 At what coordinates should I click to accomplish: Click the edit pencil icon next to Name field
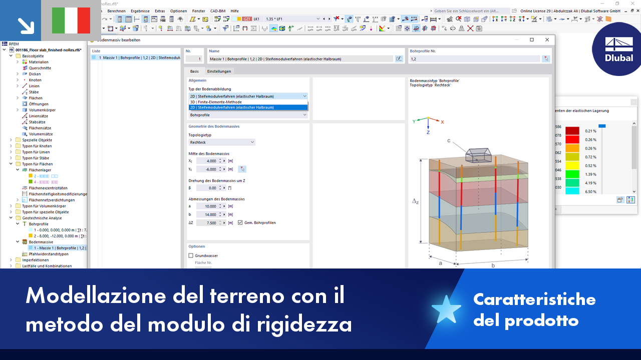(399, 58)
